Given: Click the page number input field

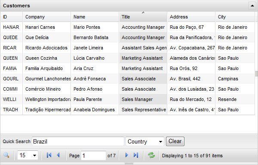Looking at the screenshot, I should coord(93,156).
